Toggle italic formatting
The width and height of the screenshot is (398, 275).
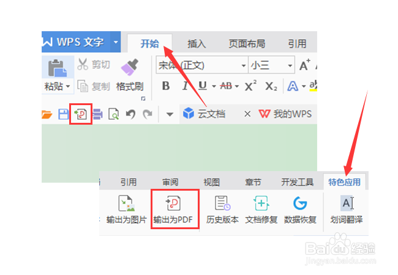[185, 86]
